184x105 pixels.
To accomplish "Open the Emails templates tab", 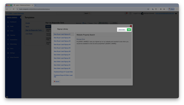I will click(x=28, y=23).
